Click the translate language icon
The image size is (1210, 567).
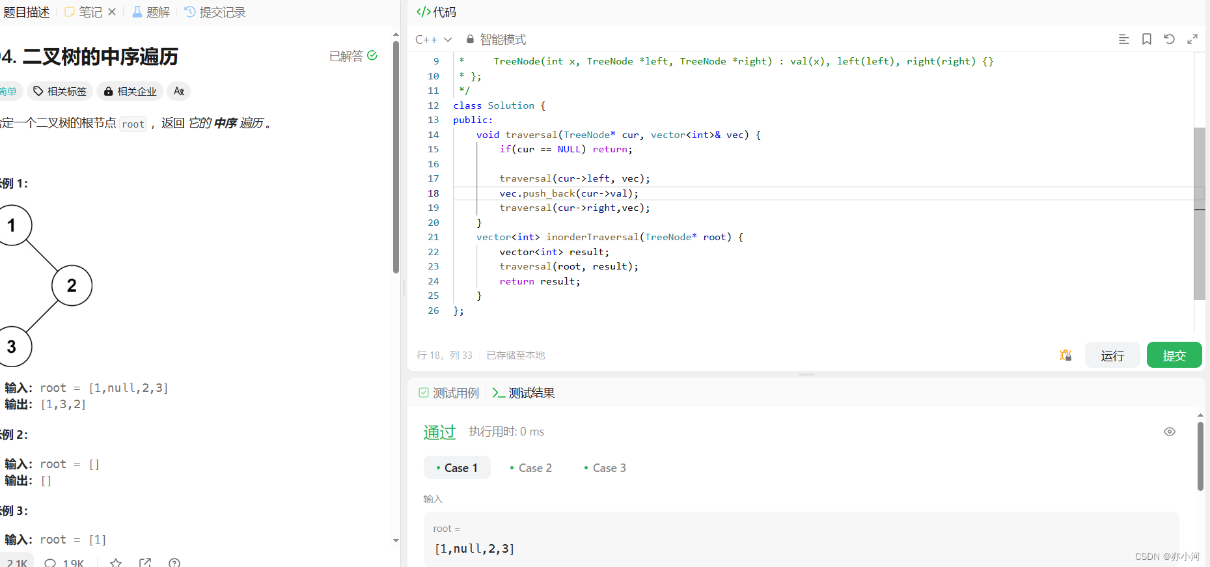(x=179, y=91)
